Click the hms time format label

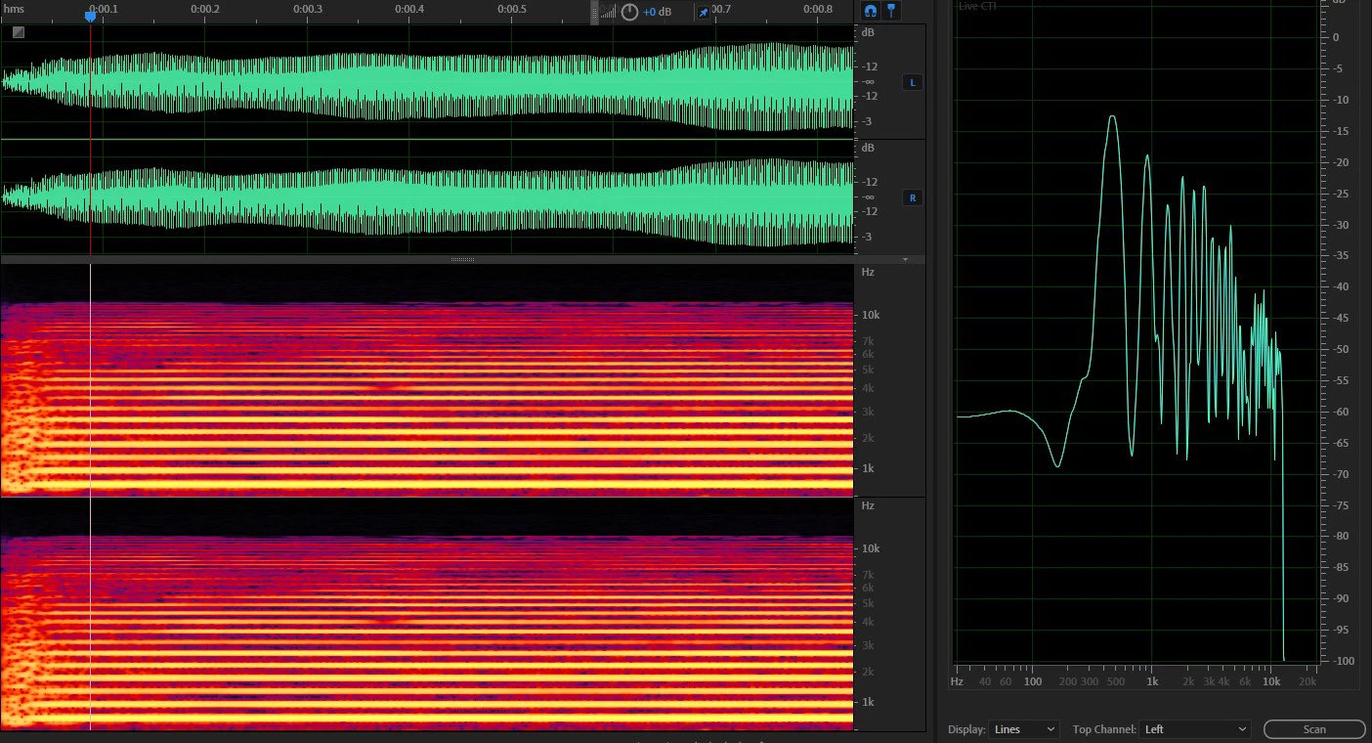(14, 9)
